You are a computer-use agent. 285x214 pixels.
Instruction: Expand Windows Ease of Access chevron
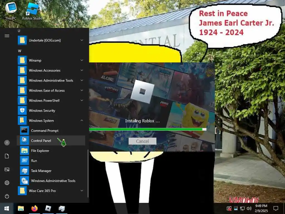coord(82,90)
